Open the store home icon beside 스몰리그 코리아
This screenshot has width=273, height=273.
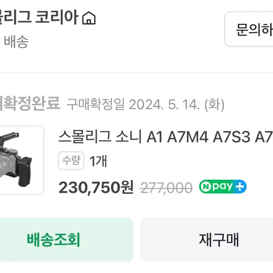tap(89, 18)
